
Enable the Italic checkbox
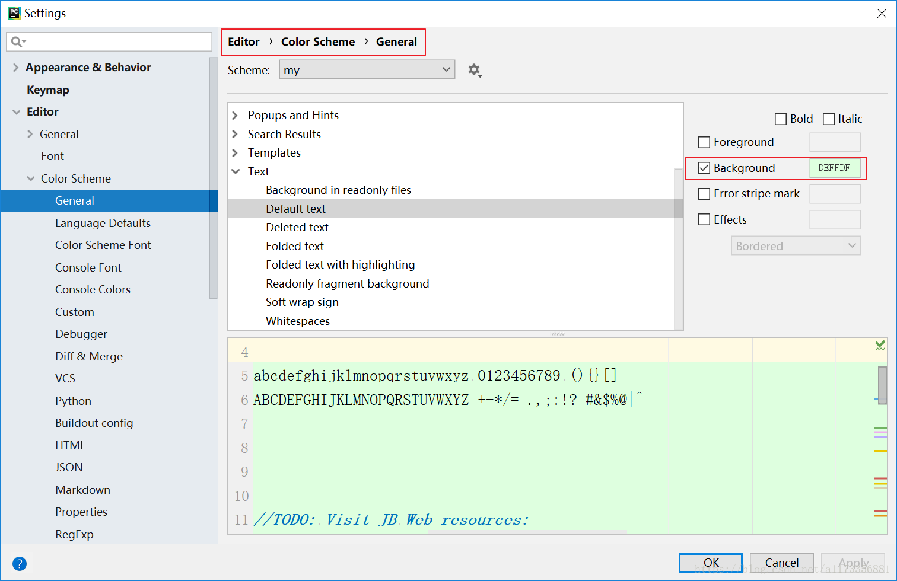pos(829,119)
